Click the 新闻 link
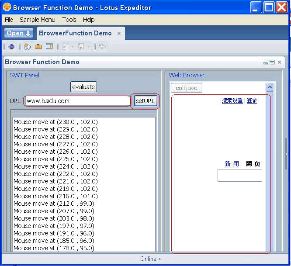 (x=232, y=164)
